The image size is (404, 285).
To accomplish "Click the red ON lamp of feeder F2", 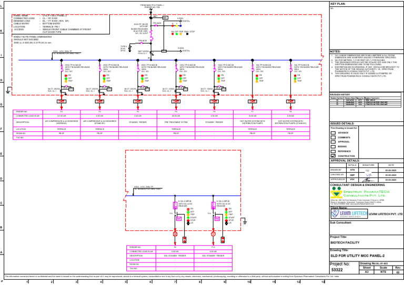I will [x=66, y=76].
